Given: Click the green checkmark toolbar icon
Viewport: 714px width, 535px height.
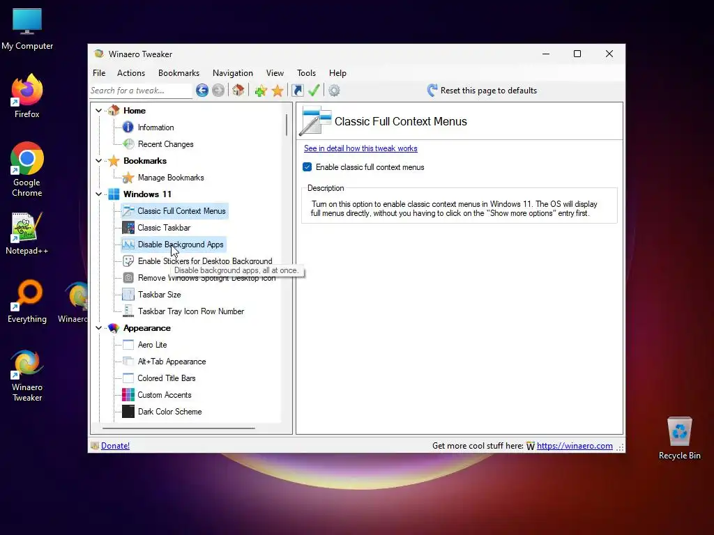Looking at the screenshot, I should point(314,90).
